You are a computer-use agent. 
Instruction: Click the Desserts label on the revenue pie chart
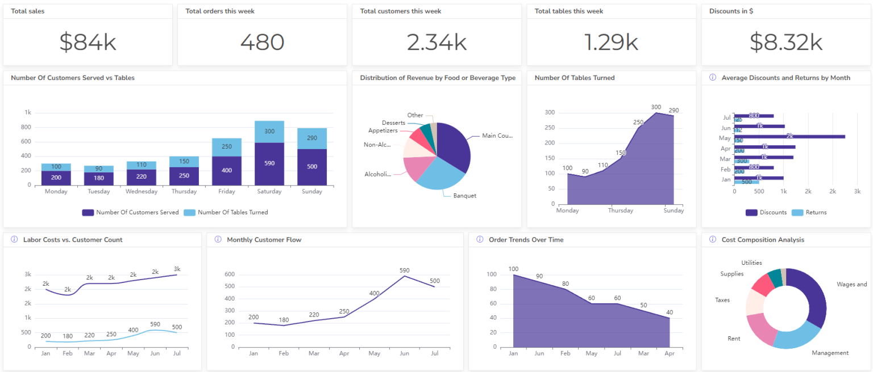pyautogui.click(x=395, y=122)
